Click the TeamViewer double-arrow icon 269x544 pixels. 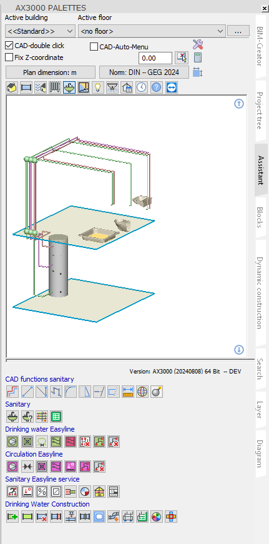pyautogui.click(x=172, y=87)
